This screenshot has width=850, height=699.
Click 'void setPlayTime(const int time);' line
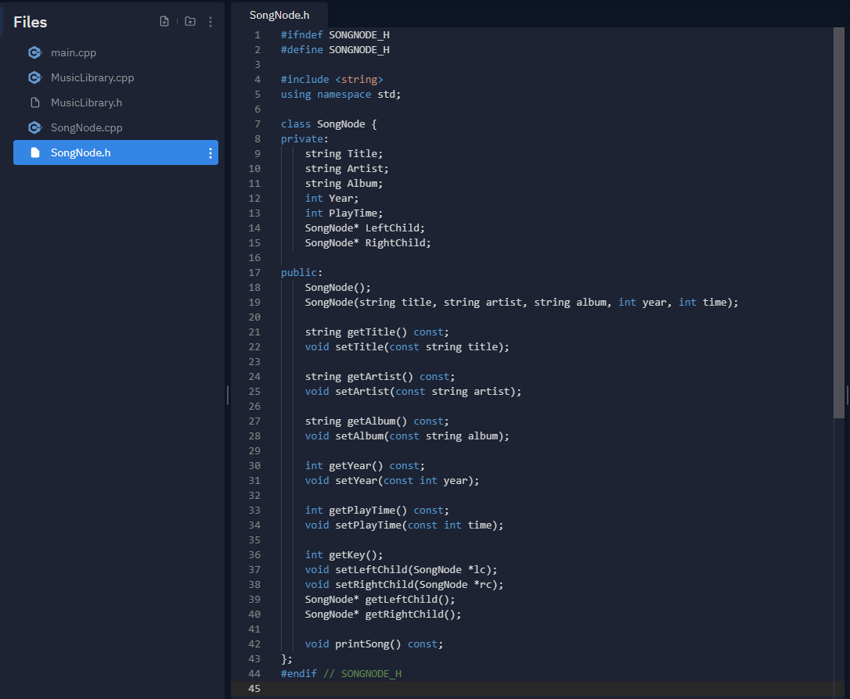click(x=404, y=525)
